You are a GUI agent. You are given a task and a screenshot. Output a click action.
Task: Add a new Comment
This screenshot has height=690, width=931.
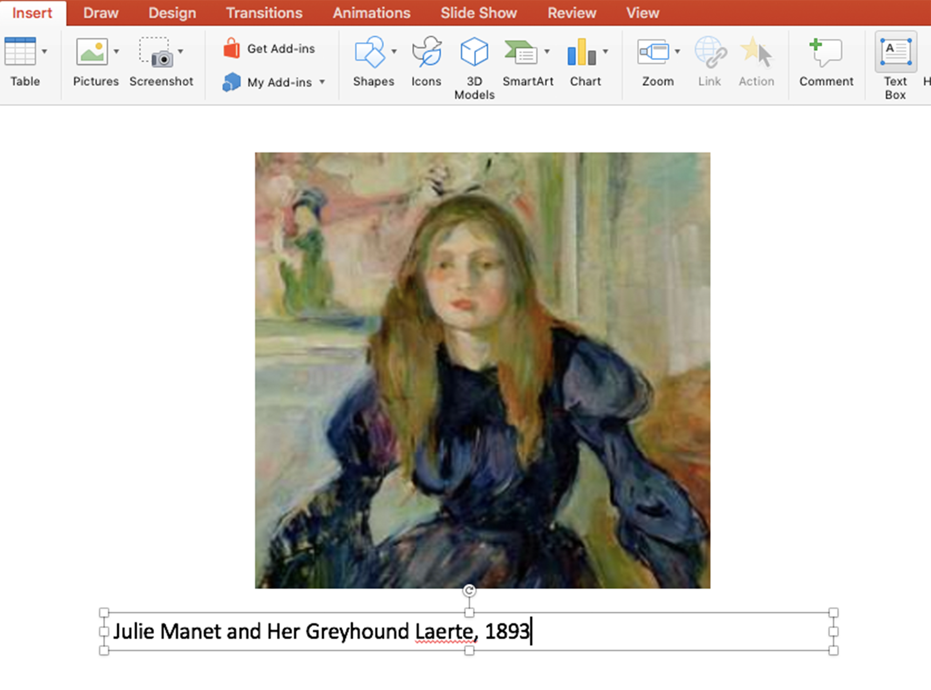826,62
